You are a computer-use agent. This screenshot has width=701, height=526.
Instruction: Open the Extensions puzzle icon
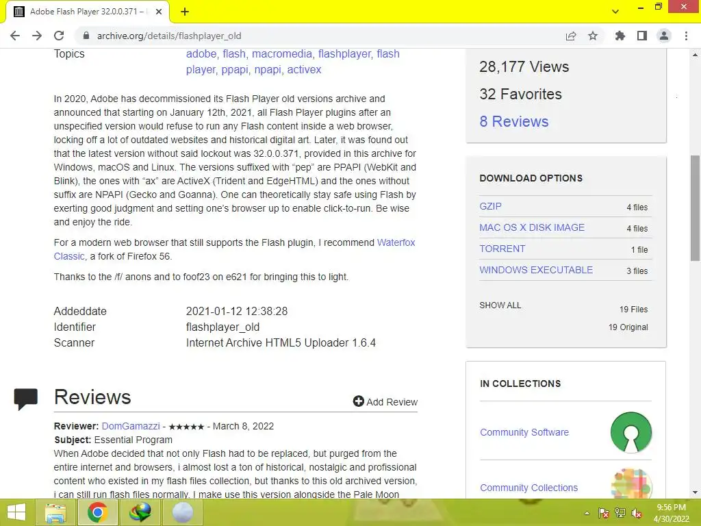coord(620,36)
